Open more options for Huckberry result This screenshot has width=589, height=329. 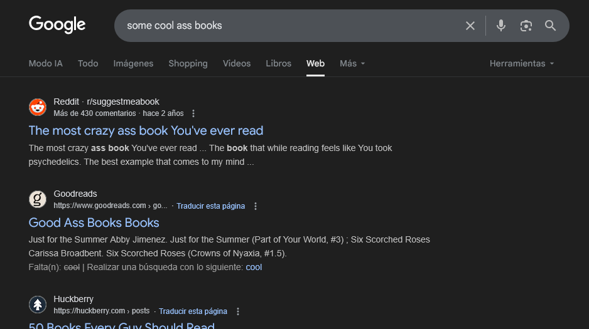point(237,311)
